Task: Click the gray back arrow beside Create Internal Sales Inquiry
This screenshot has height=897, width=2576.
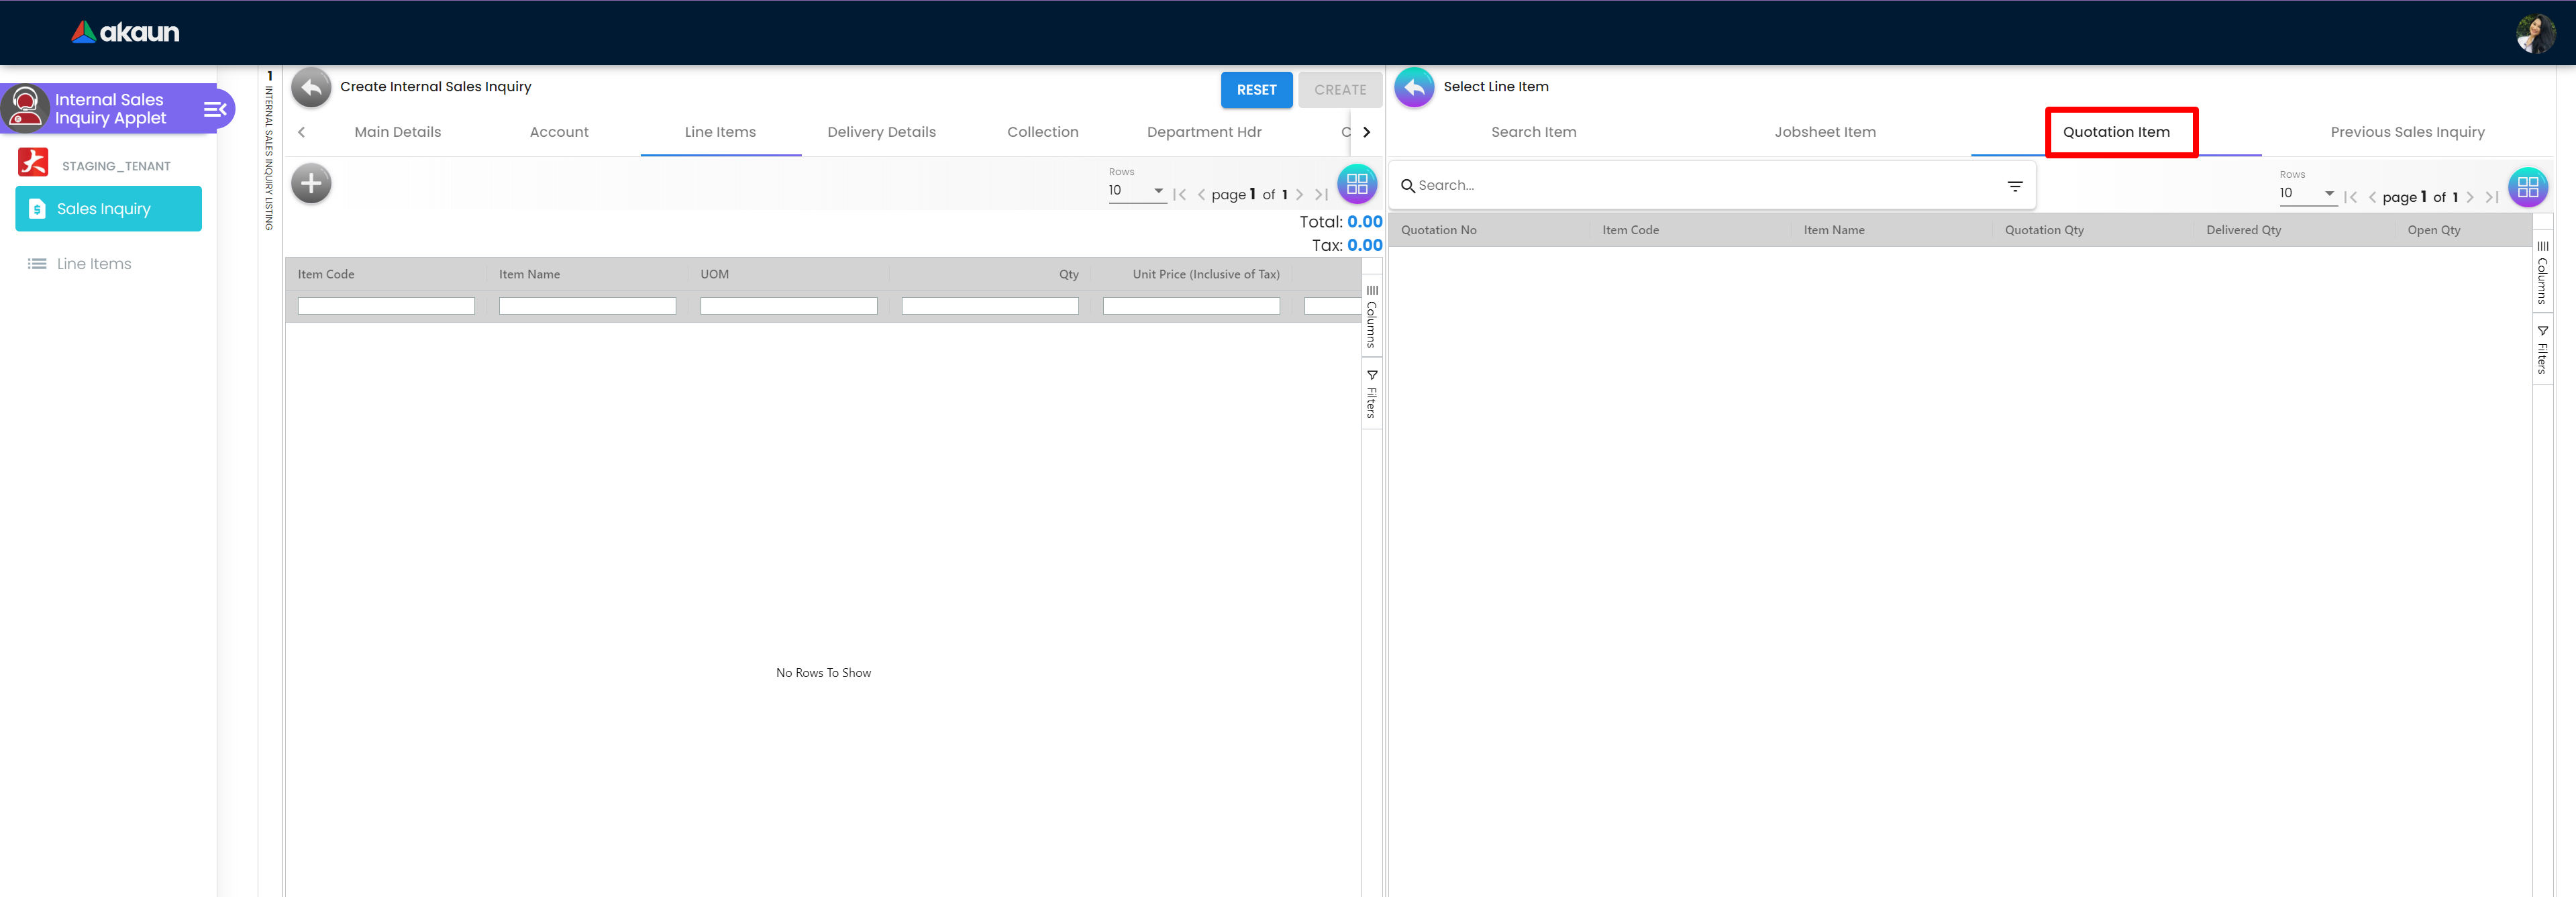Action: coord(311,88)
